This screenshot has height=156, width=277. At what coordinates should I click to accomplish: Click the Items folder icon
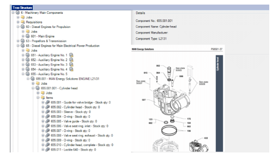[x=43, y=98]
